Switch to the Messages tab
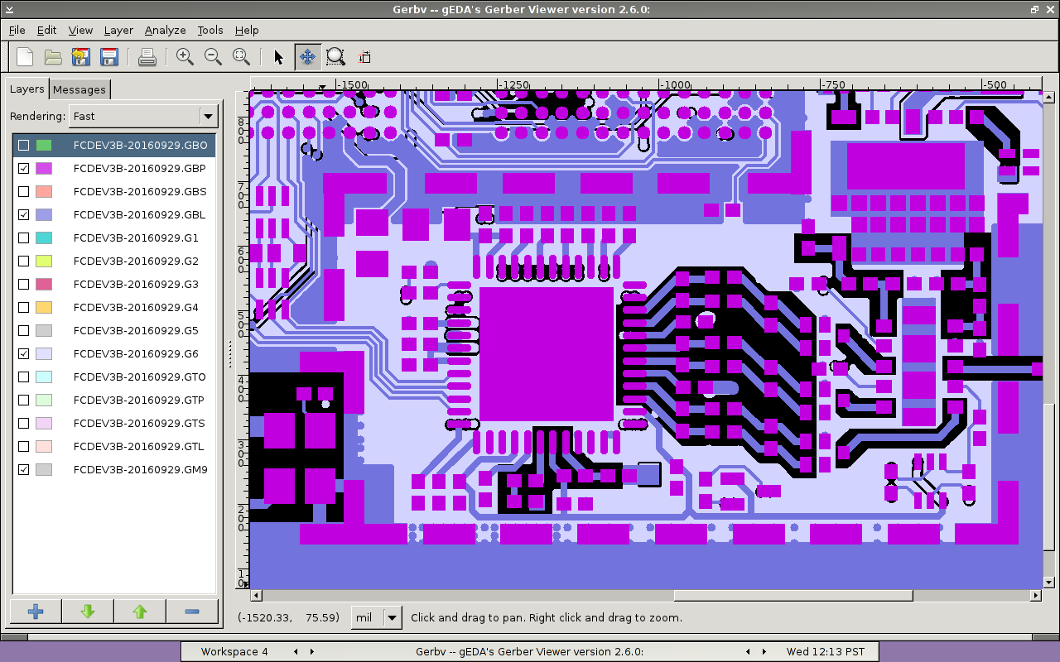 79,89
